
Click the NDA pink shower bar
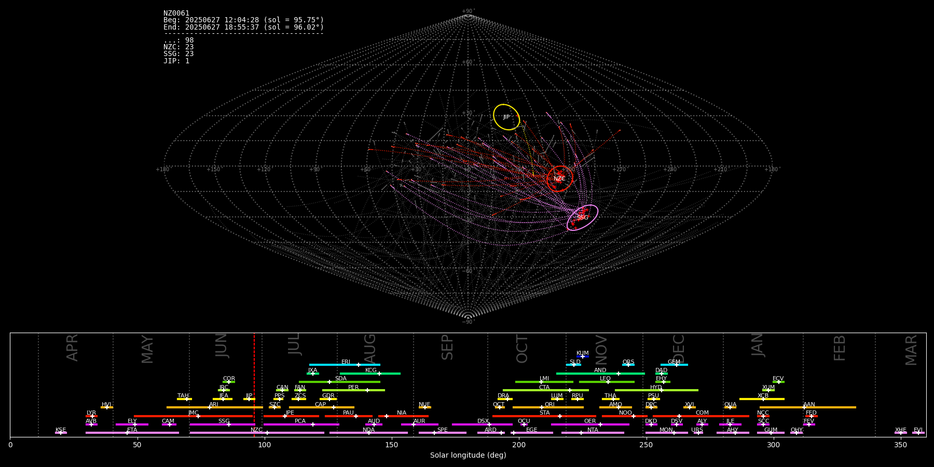(x=368, y=433)
